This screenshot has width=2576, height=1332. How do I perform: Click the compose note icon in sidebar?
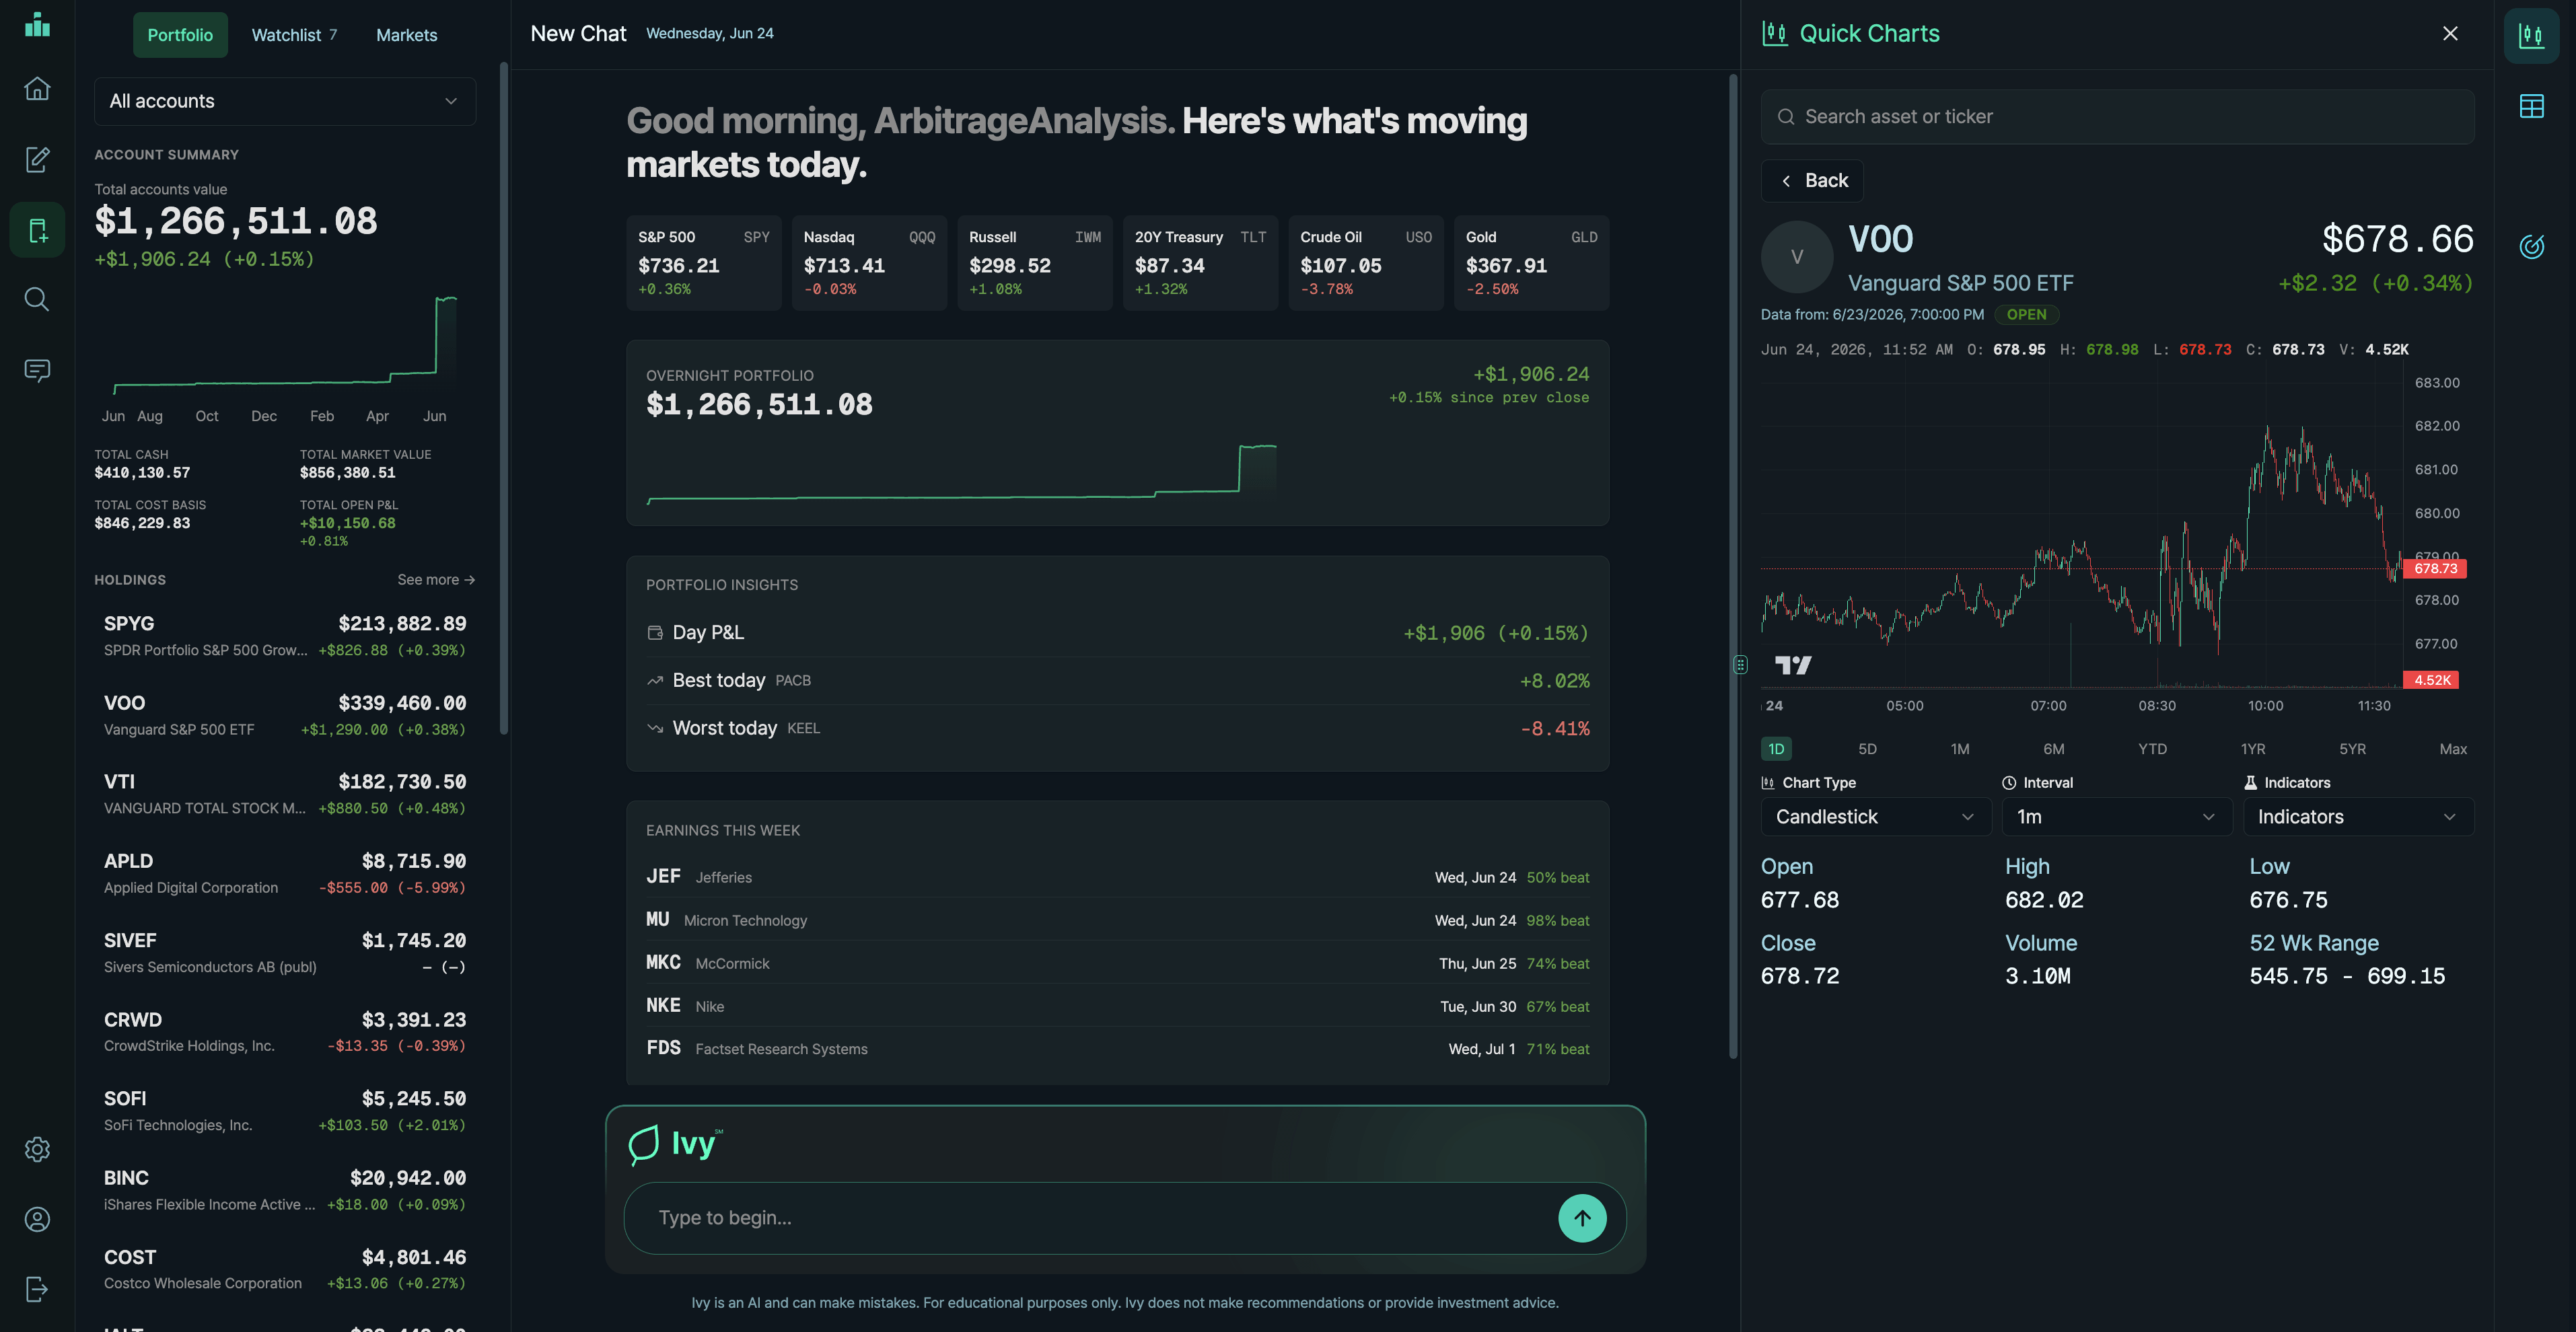[x=37, y=159]
